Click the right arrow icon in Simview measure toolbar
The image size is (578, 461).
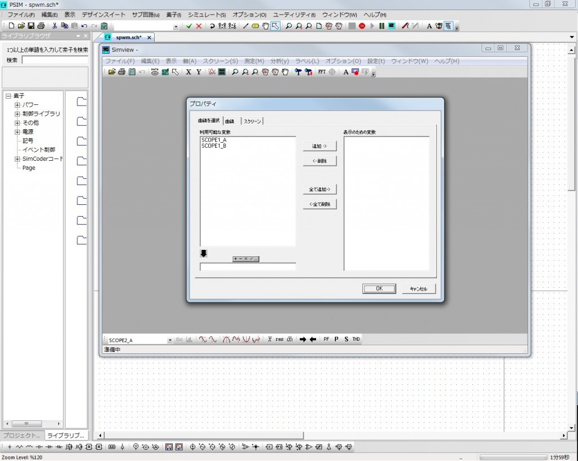point(303,339)
